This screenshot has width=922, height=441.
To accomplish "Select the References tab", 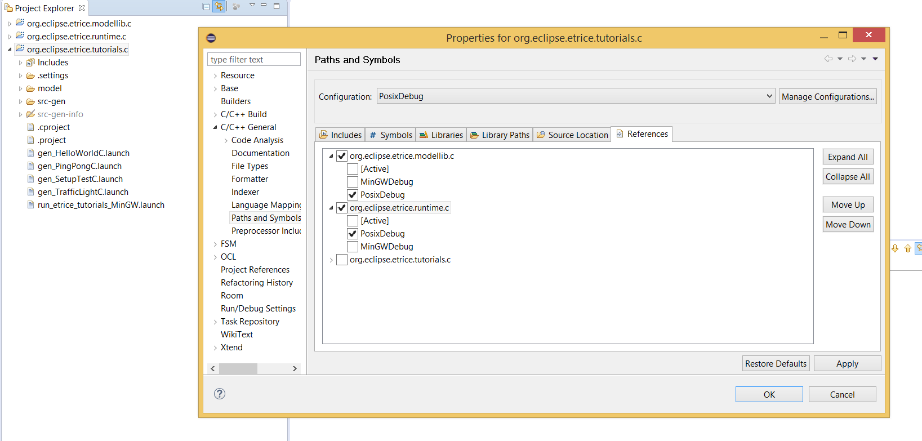I will [642, 134].
